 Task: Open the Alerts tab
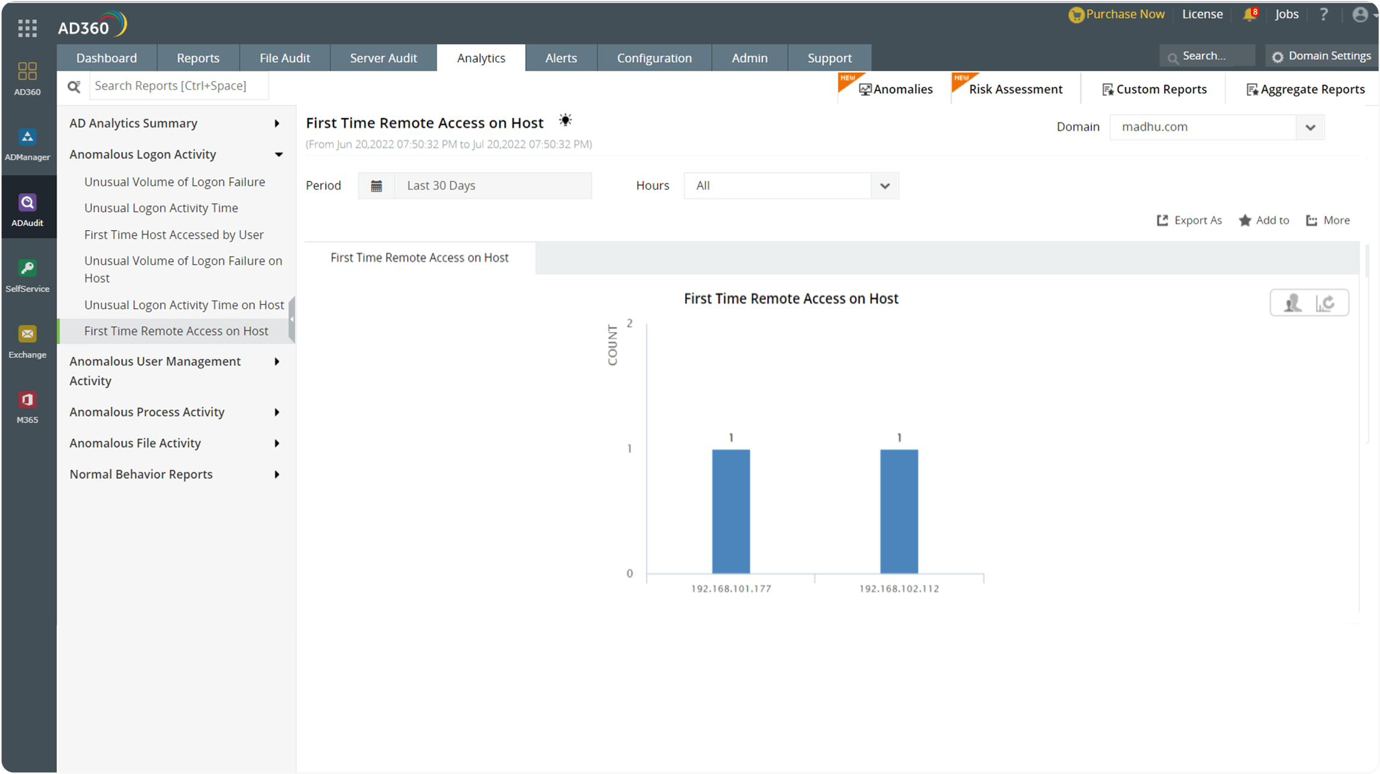tap(561, 57)
